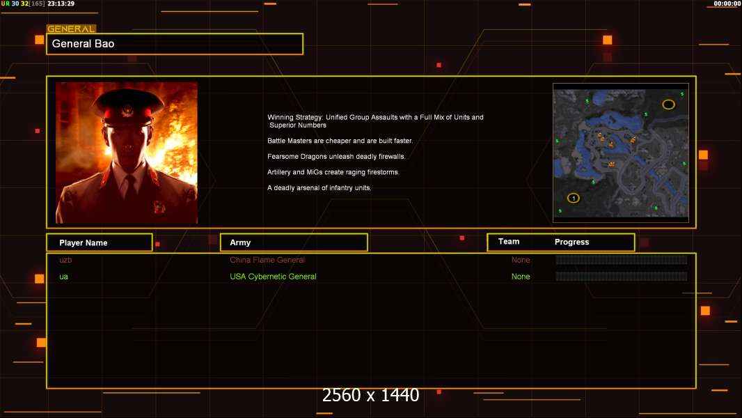Click team None for uzb
This screenshot has height=418, width=742.
(521, 260)
